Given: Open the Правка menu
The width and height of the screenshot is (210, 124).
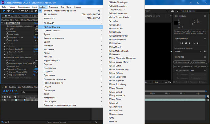Looking at the screenshot, I should (12, 7).
